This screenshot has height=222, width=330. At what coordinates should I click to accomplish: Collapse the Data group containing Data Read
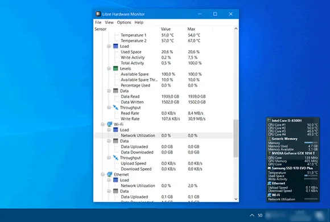109,91
